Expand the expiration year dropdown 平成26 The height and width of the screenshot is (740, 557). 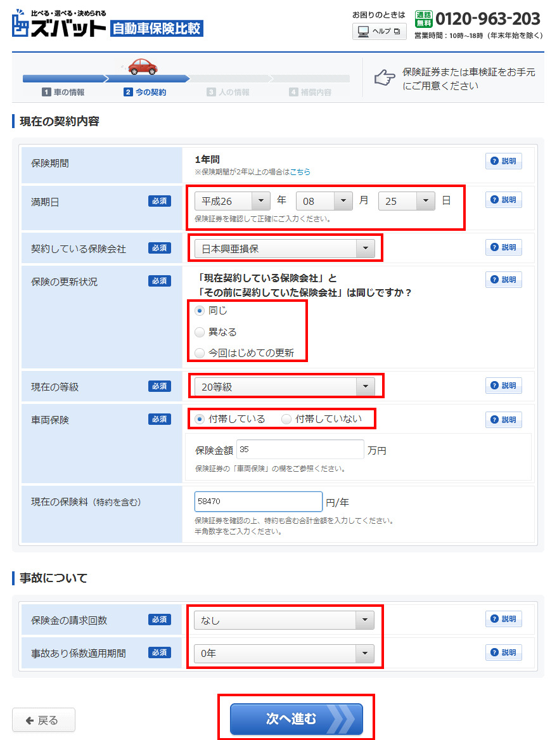(x=232, y=201)
